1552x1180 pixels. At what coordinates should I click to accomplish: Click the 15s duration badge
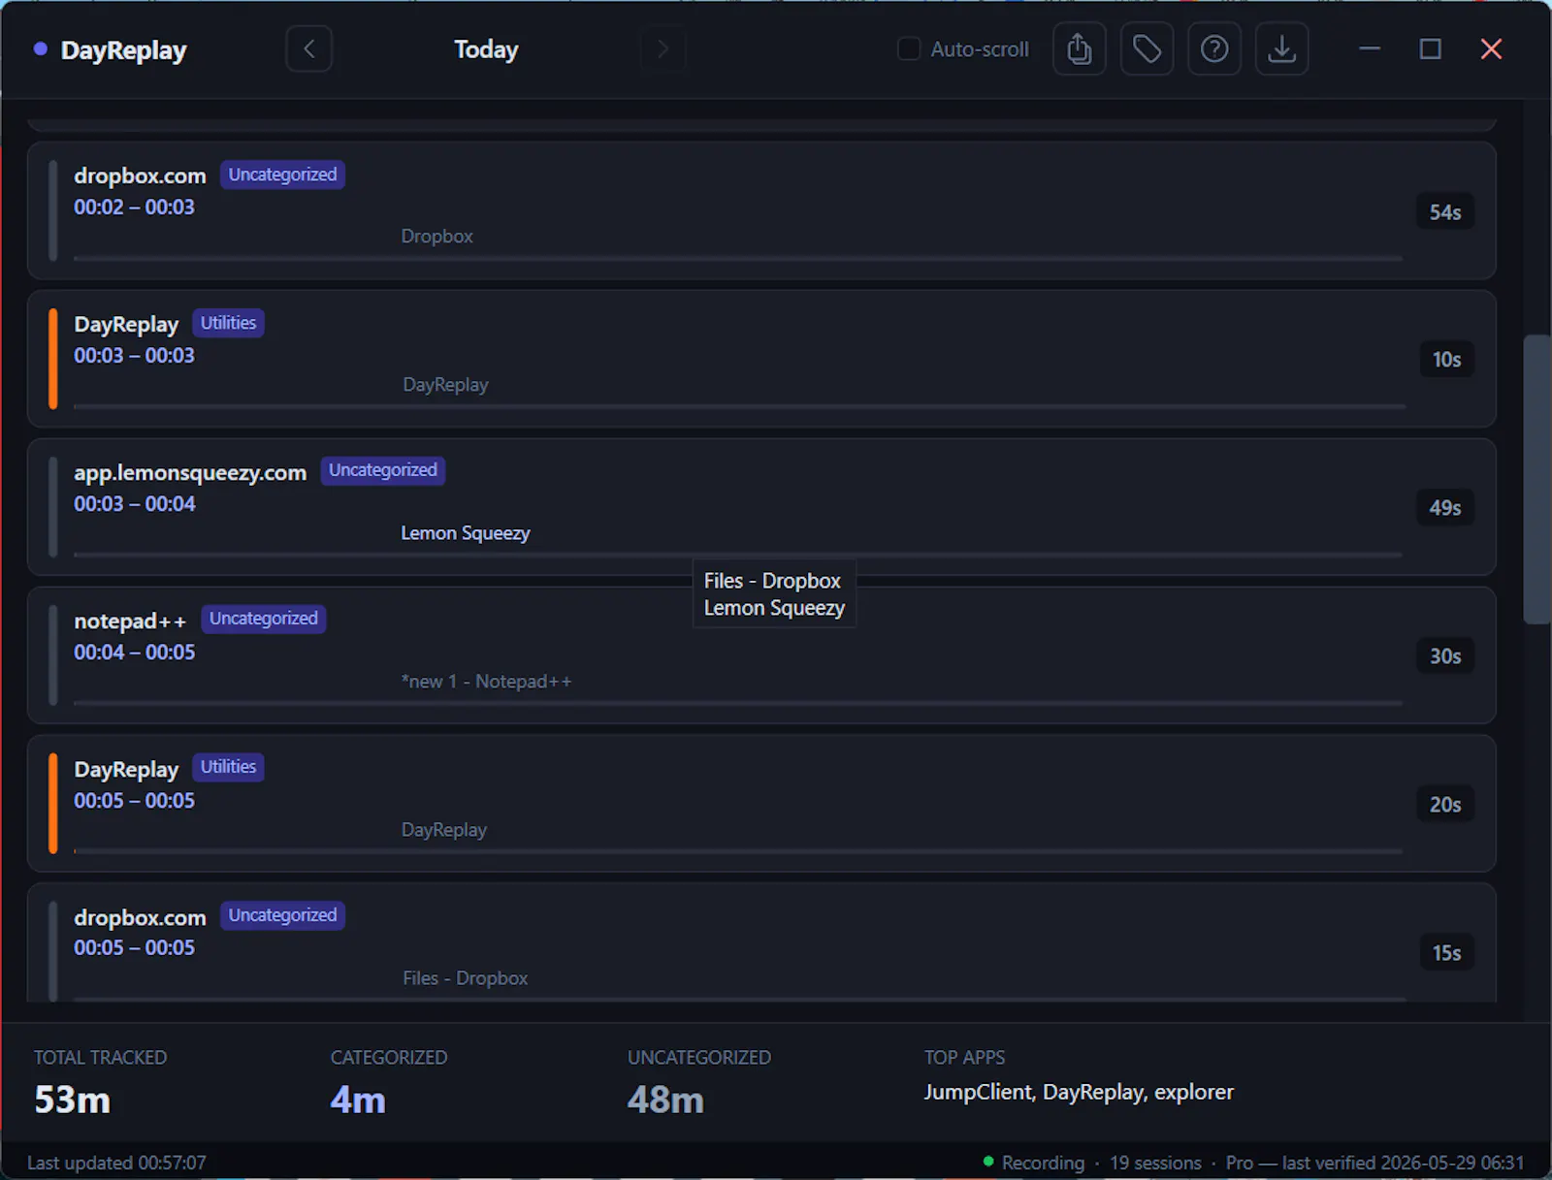point(1446,953)
